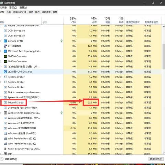Image resolution: width=165 pixels, height=165 pixels.
Task: Click the TGuard (32 位) process icon
Action: (x=5, y=102)
